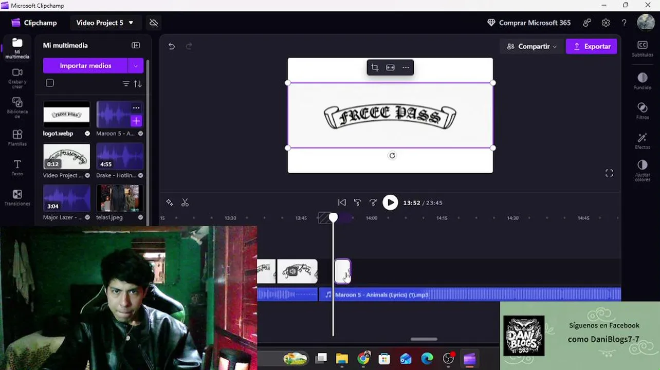Add Maroon 5 audio to timeline

(136, 121)
